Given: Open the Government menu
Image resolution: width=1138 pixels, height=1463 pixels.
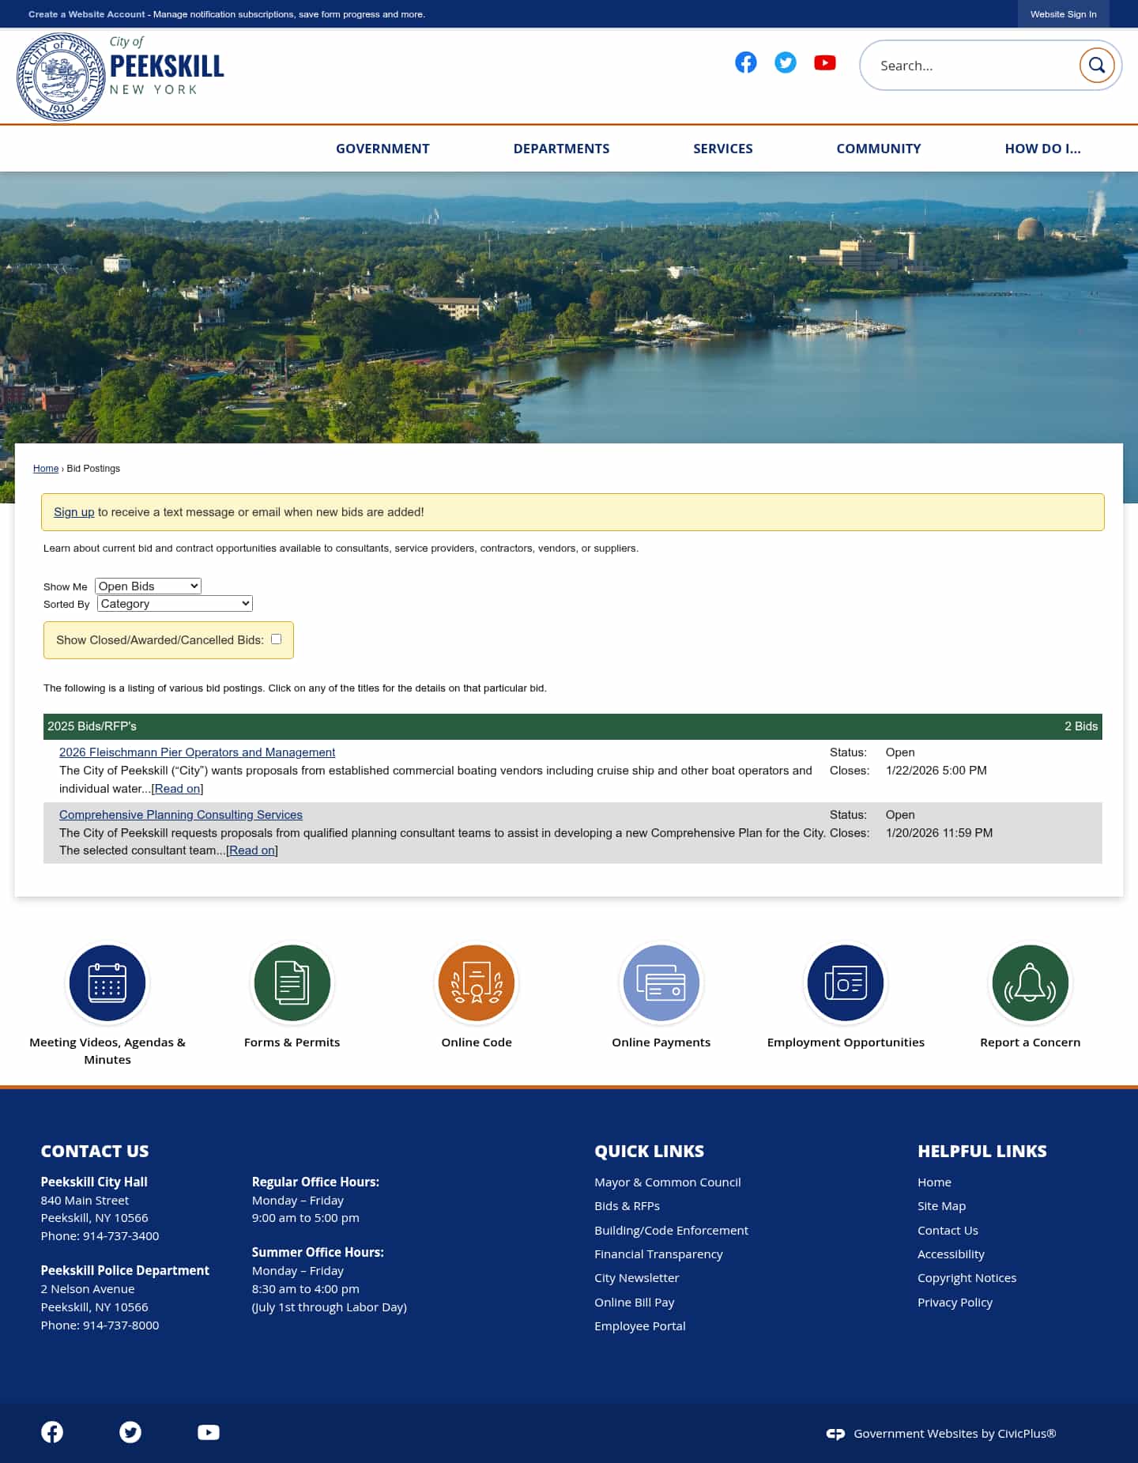Looking at the screenshot, I should 382,149.
